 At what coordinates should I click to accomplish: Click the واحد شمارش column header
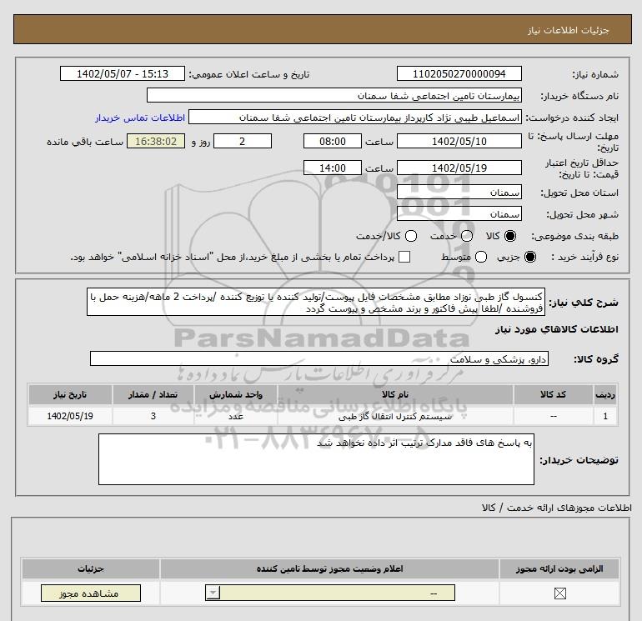[x=236, y=394]
